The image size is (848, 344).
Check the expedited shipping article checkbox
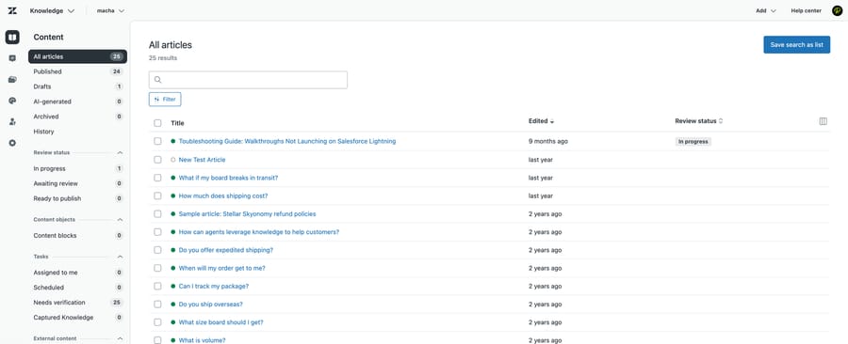(x=157, y=250)
